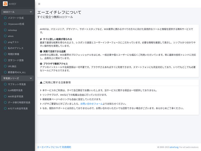
Task: Click the check-circle icon by 実務で活用できる品質
Action: 41,51
